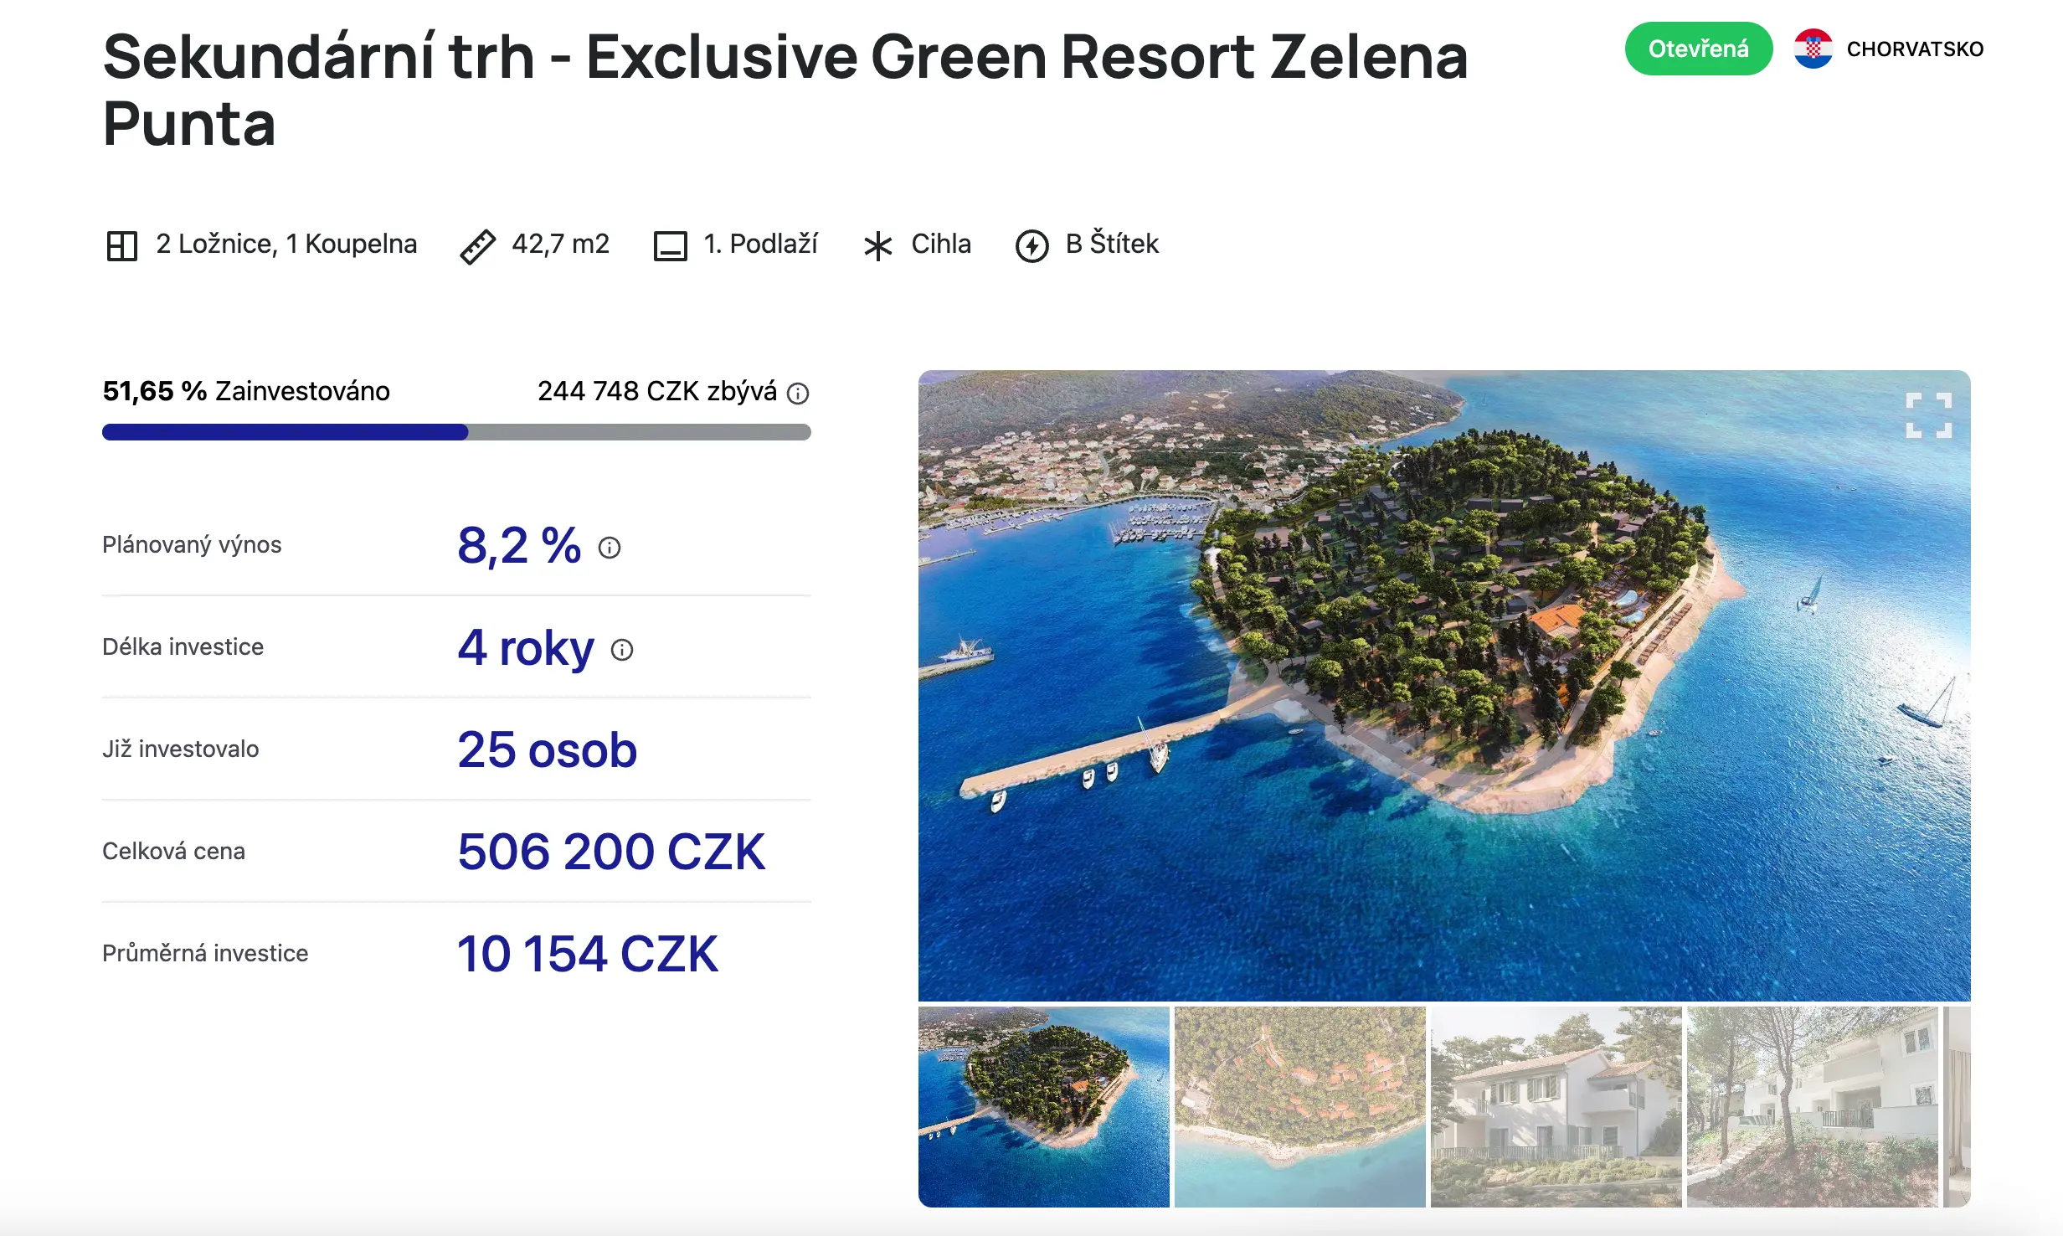Click the fullscreen expand icon on photo

point(1928,415)
